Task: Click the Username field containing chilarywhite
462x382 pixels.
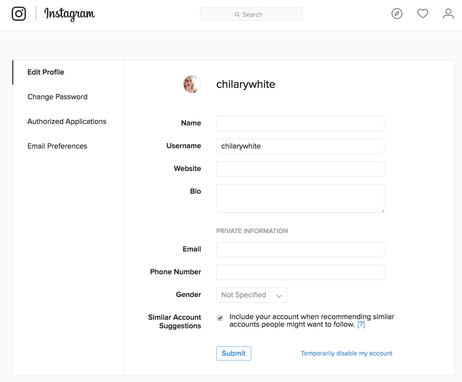Action: 300,146
